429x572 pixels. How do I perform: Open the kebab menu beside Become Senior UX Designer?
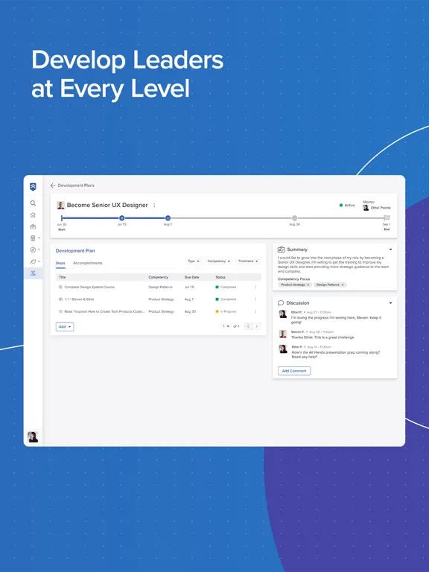point(154,206)
